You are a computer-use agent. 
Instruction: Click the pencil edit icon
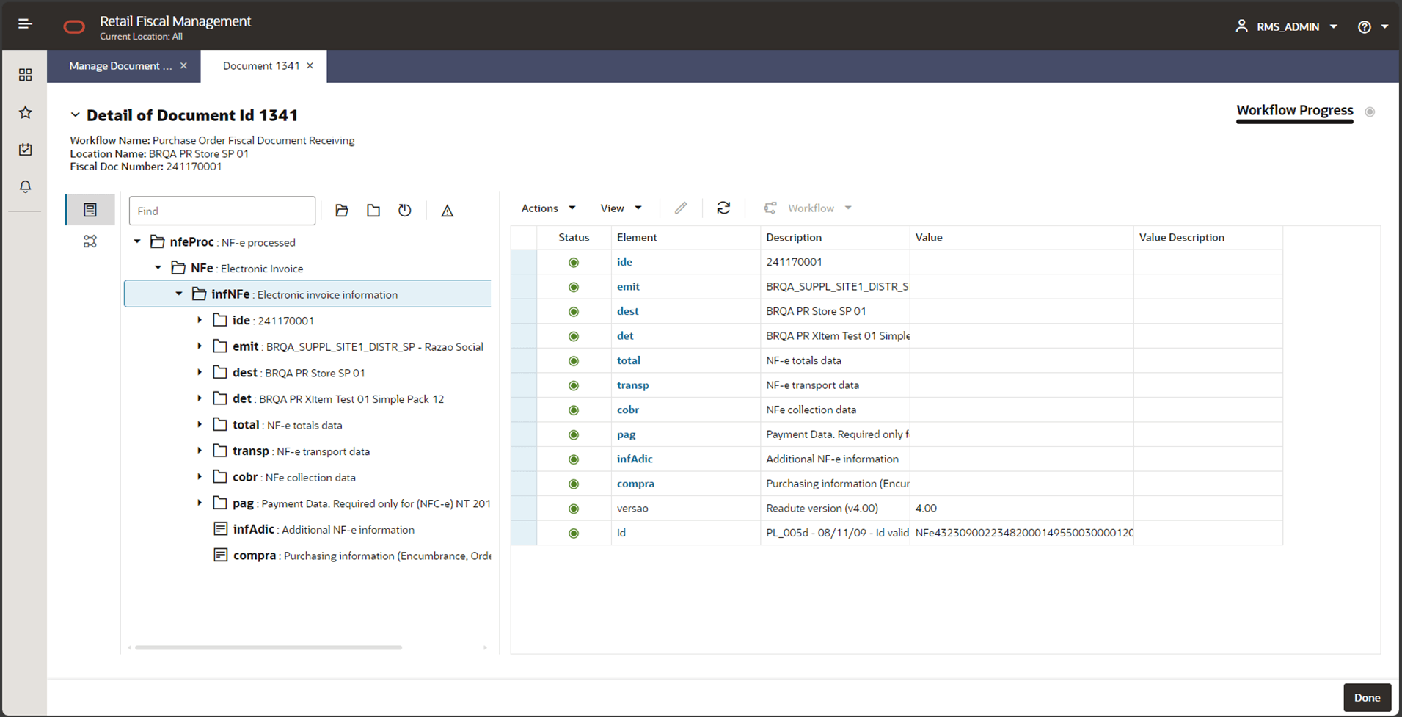coord(681,208)
